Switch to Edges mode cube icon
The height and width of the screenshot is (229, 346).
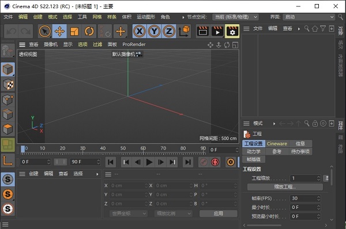click(x=8, y=114)
